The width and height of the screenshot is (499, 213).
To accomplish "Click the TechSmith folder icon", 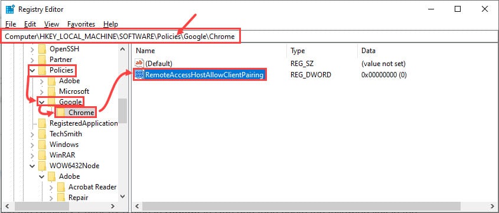I will pyautogui.click(x=43, y=134).
